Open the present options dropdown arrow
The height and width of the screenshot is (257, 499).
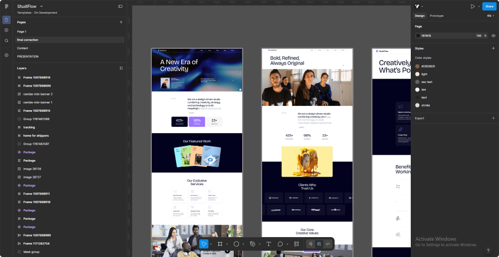[479, 7]
